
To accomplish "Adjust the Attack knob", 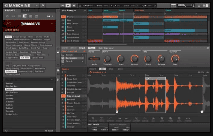I will tap(148, 59).
